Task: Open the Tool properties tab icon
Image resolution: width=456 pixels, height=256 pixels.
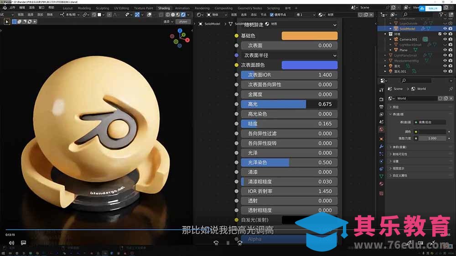Action: (x=381, y=90)
